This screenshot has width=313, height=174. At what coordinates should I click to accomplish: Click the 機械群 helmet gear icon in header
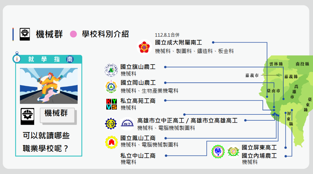pos(25,34)
